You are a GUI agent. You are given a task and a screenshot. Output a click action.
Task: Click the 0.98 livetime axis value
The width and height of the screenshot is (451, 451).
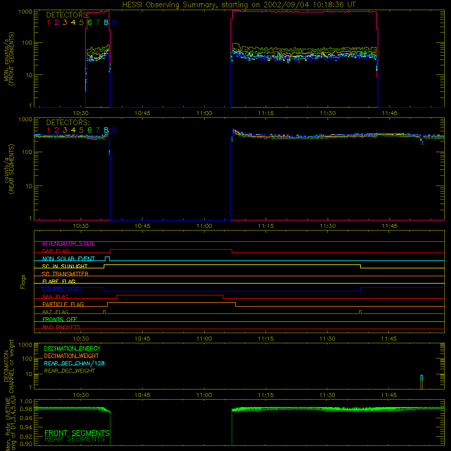(26, 409)
